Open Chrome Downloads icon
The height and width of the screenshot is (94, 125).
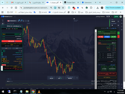[x=97, y=8]
